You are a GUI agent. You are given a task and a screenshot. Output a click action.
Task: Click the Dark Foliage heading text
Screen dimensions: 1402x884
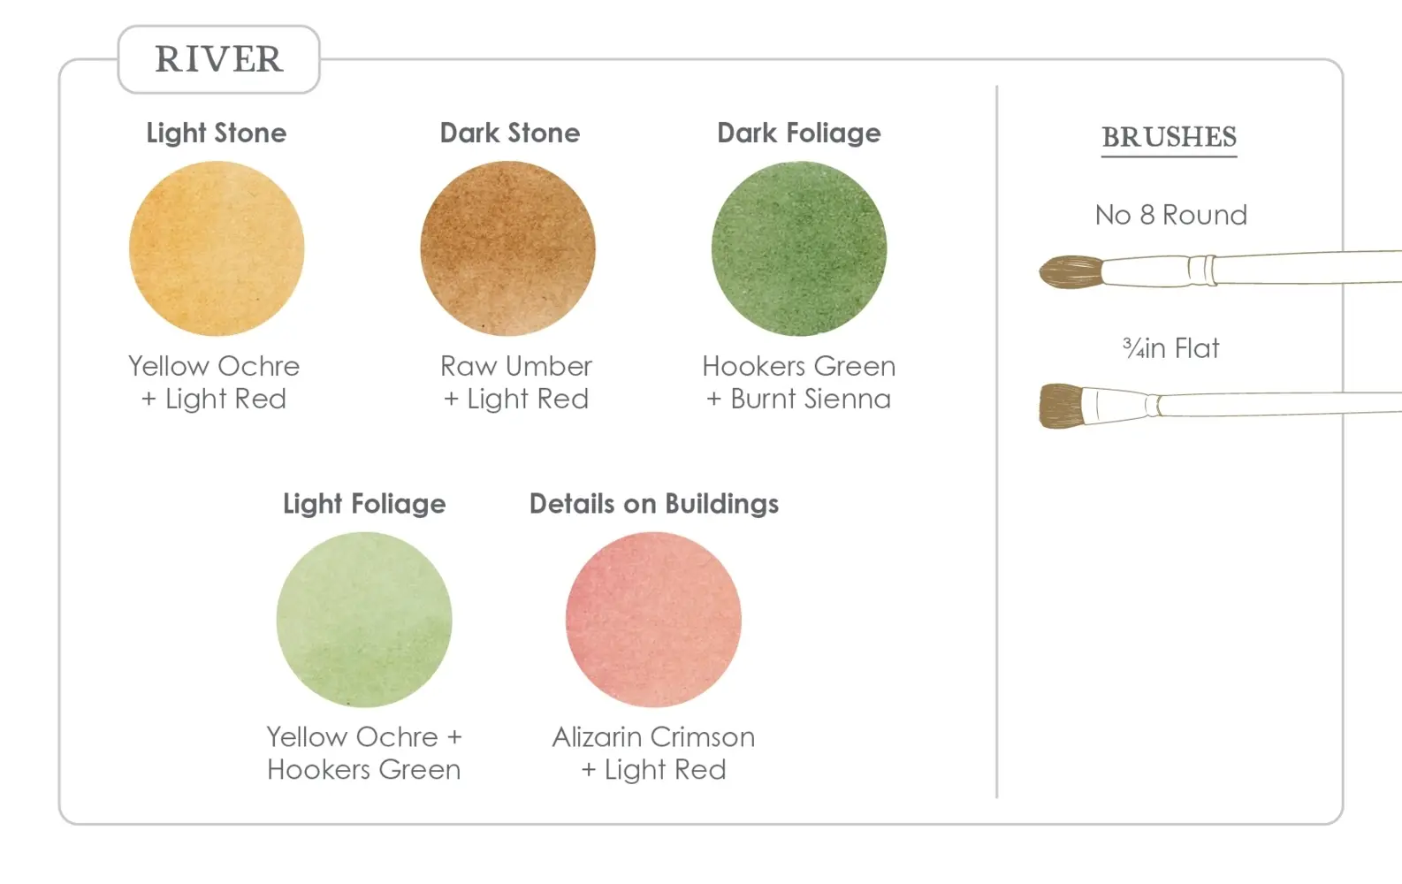(x=799, y=133)
